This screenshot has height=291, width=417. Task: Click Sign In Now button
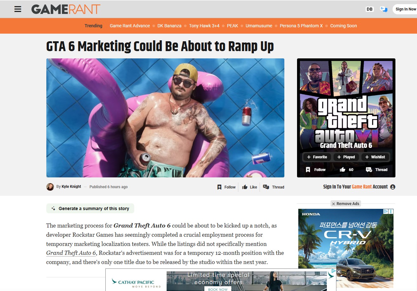[x=405, y=9]
